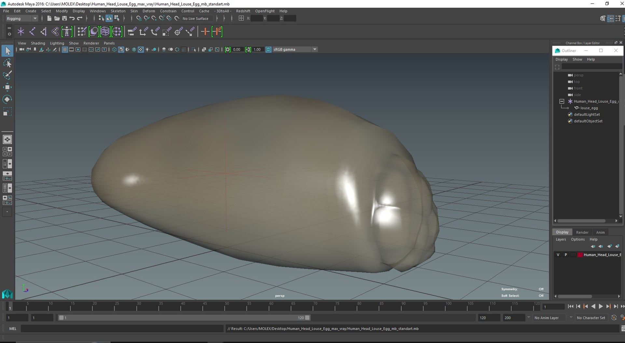Open the shelf tab selector icon

(x=9, y=28)
